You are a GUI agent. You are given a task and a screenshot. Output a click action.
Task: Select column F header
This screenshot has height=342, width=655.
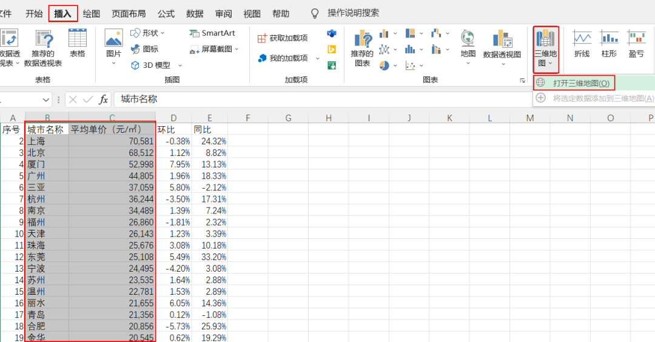click(247, 118)
